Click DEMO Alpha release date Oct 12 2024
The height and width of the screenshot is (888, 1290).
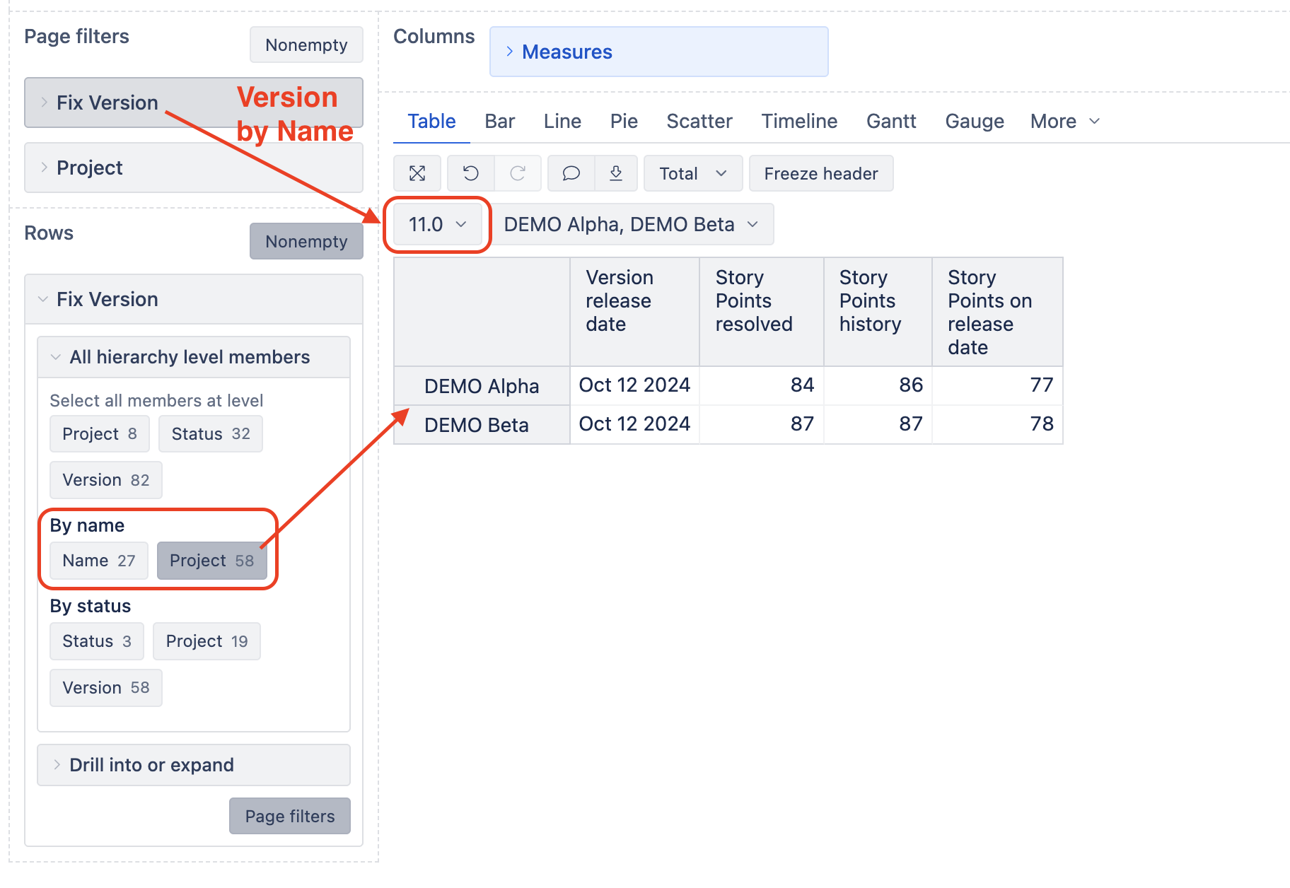[x=634, y=385]
